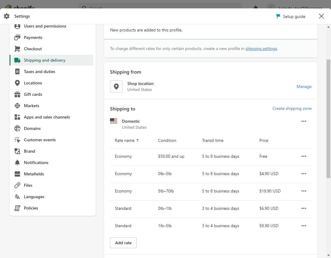Image resolution: width=331 pixels, height=258 pixels.
Task: Click the Payments card icon in sidebar
Action: 17,37
